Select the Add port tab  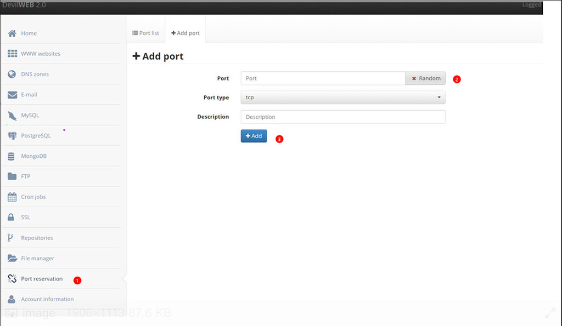[186, 33]
